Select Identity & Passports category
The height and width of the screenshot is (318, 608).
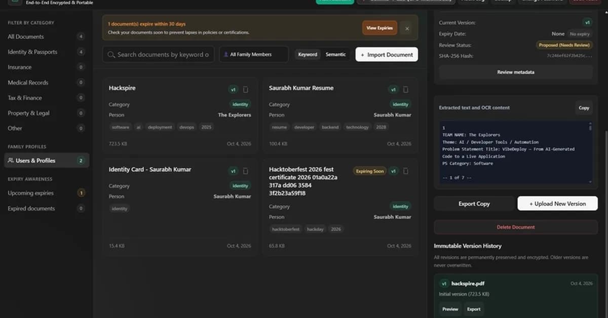click(46, 52)
